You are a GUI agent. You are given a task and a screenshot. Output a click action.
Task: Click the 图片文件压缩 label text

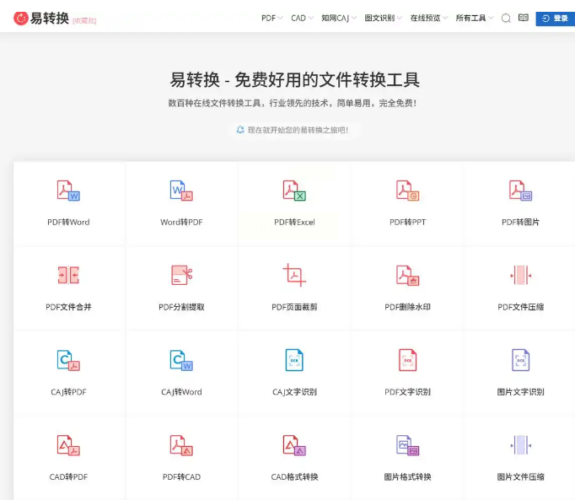click(520, 477)
